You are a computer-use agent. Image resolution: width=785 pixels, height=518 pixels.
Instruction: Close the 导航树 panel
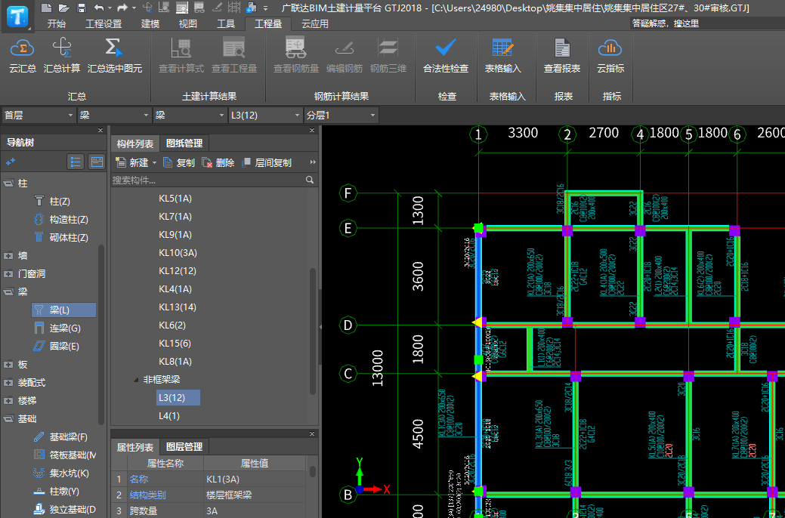tap(100, 130)
